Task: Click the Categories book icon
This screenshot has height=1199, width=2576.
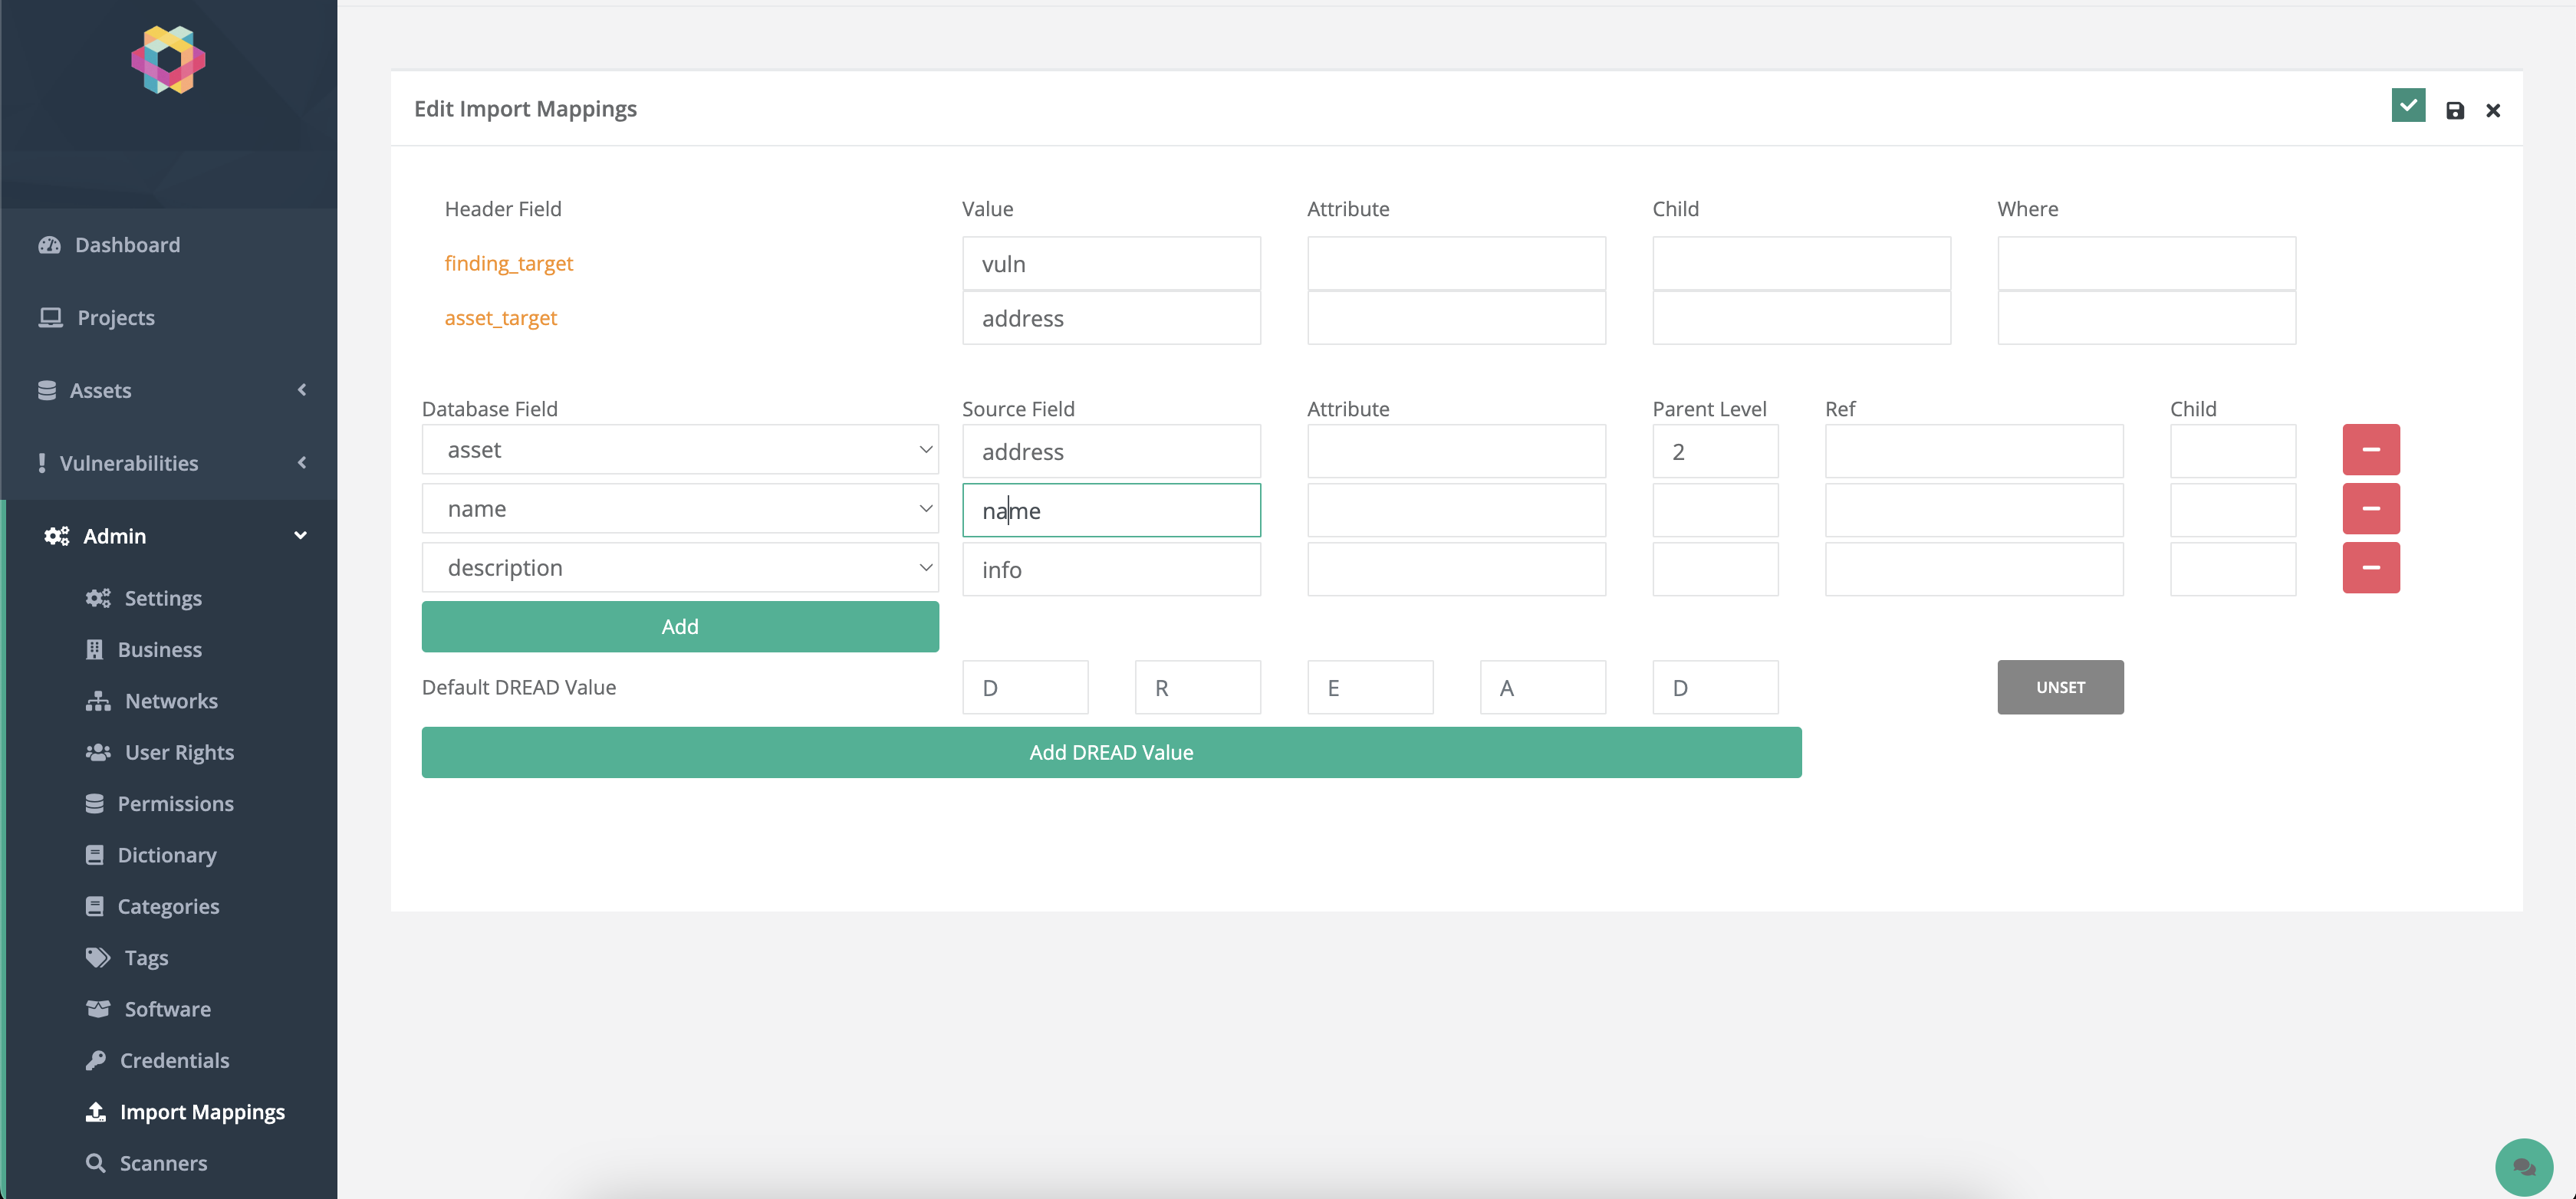Action: (95, 906)
